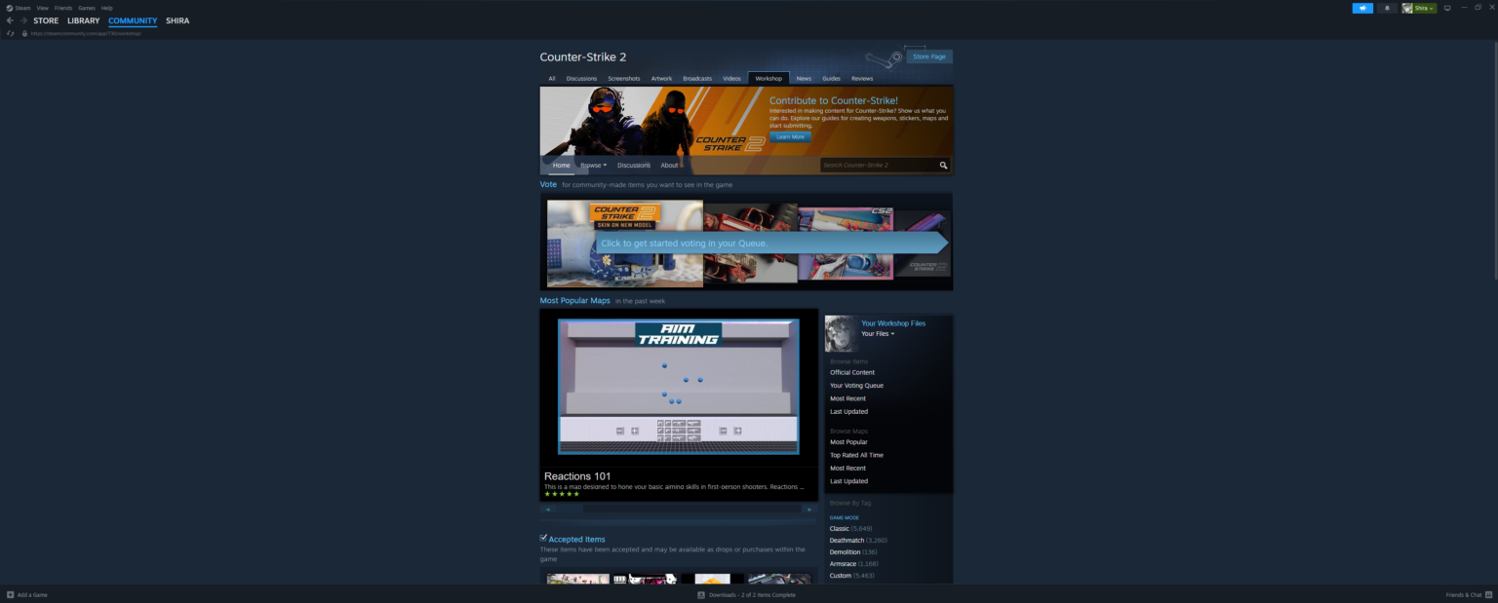The image size is (1498, 603).
Task: Open the LIBRARY section
Action: point(83,20)
